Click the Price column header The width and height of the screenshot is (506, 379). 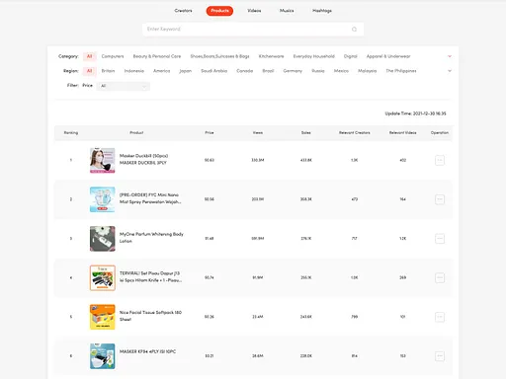tap(210, 132)
